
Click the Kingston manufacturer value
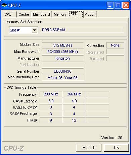point(63,58)
